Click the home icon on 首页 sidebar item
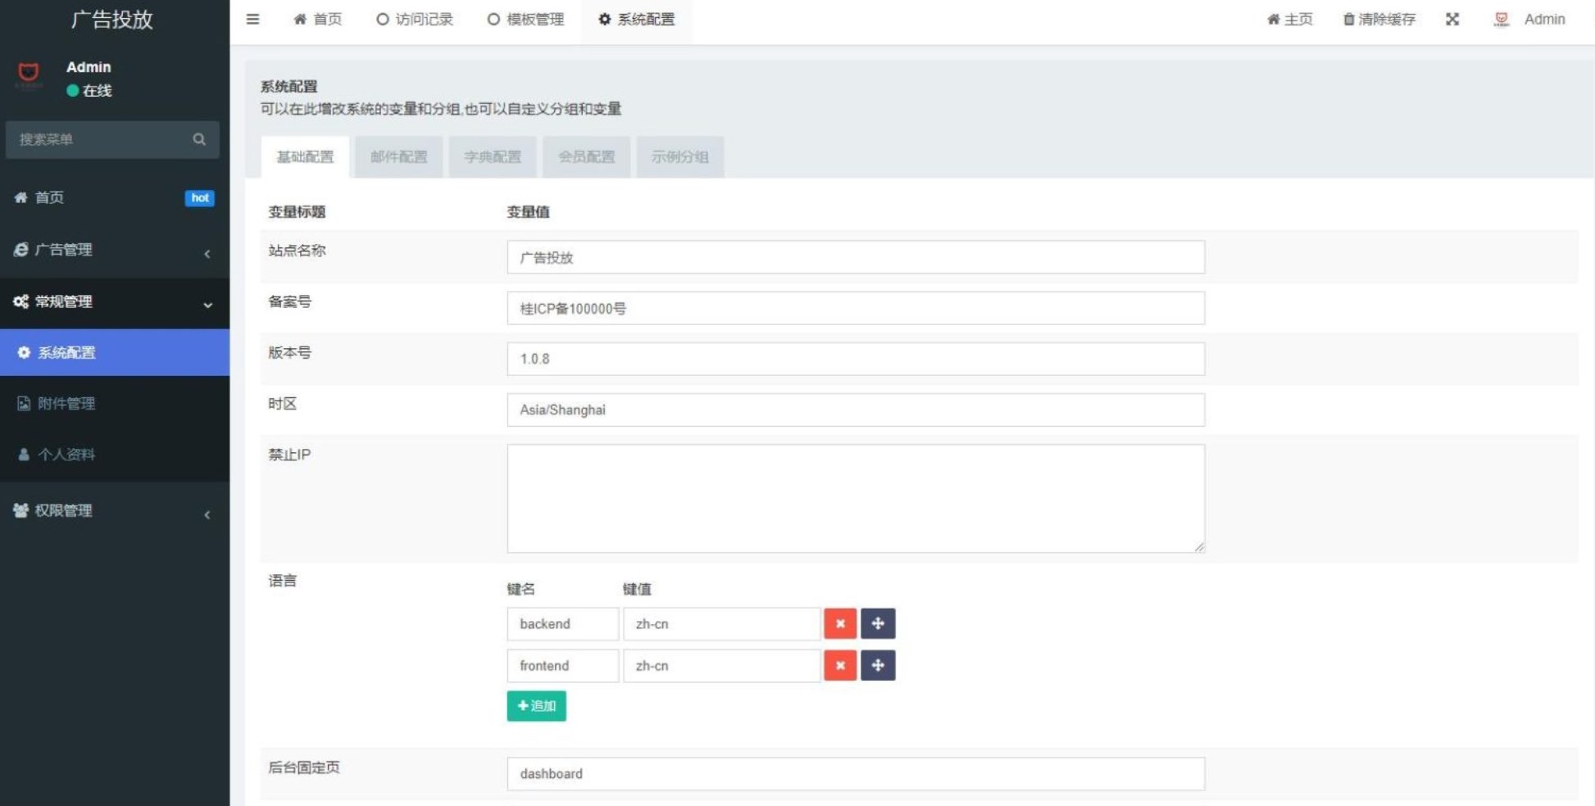 (20, 197)
